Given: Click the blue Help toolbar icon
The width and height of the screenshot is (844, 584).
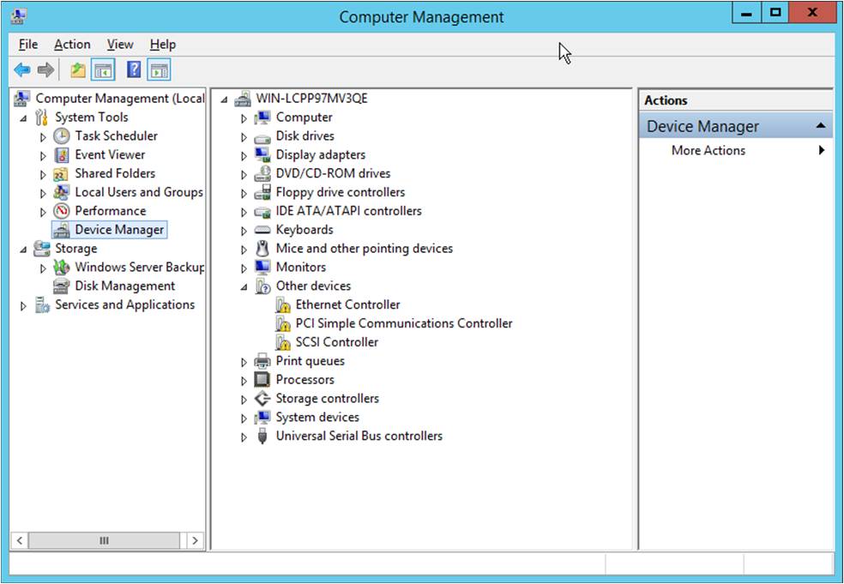Looking at the screenshot, I should 134,70.
